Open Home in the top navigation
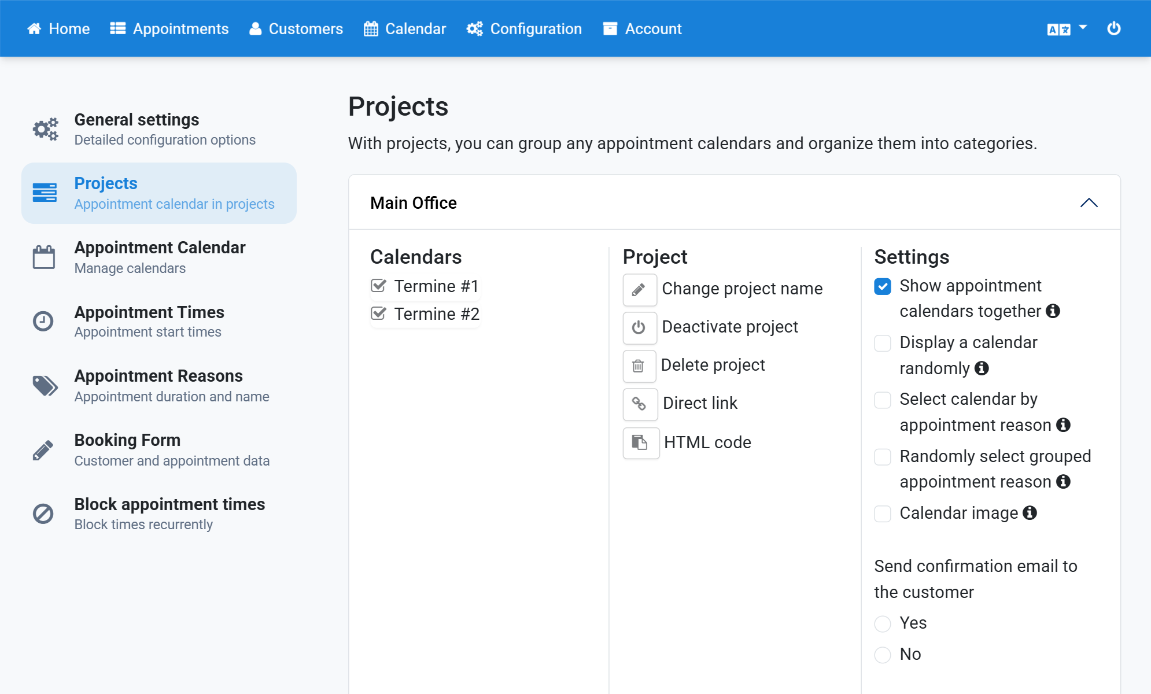The height and width of the screenshot is (694, 1151). pyautogui.click(x=58, y=29)
